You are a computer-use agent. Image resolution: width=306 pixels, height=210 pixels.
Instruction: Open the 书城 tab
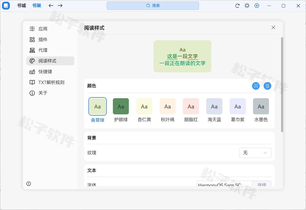pos(21,6)
